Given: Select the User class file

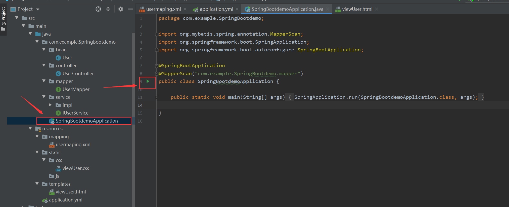Looking at the screenshot, I should click(x=67, y=58).
